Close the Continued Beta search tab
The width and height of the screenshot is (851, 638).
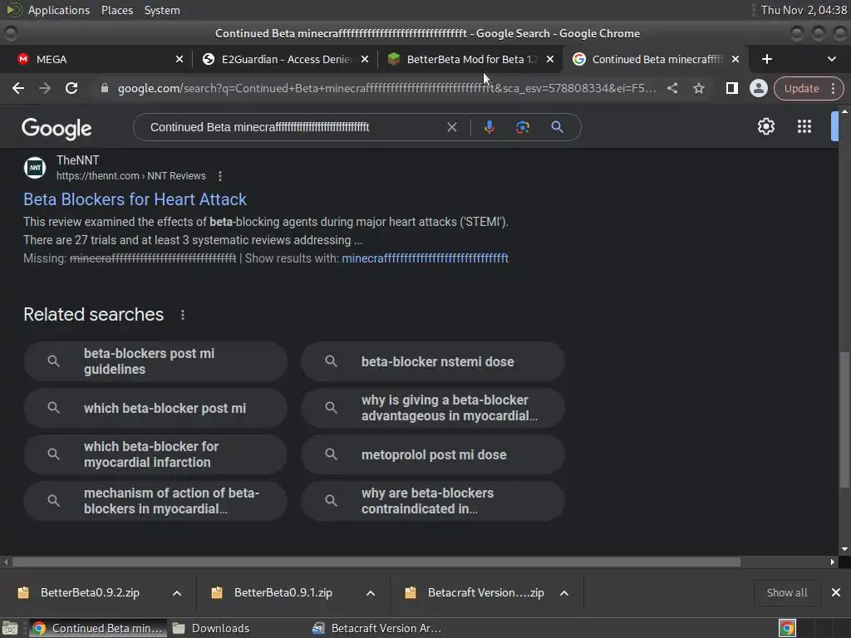[735, 59]
